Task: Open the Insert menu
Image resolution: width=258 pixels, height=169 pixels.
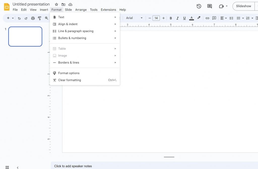Action: [x=44, y=10]
